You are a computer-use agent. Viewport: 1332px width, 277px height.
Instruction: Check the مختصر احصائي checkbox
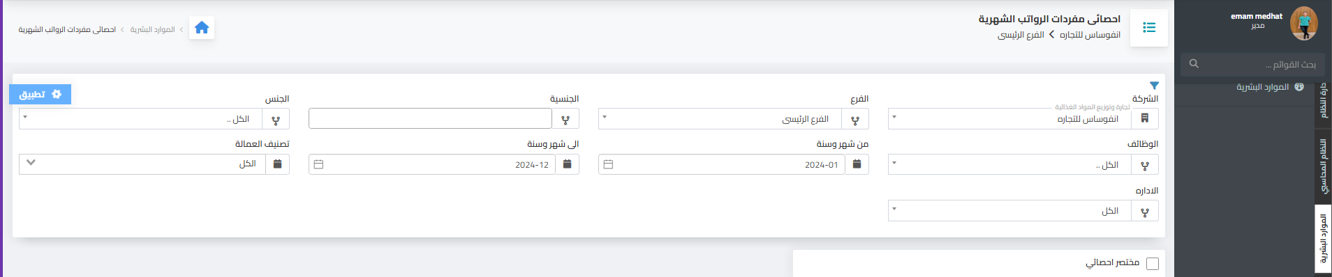[x=1153, y=264]
